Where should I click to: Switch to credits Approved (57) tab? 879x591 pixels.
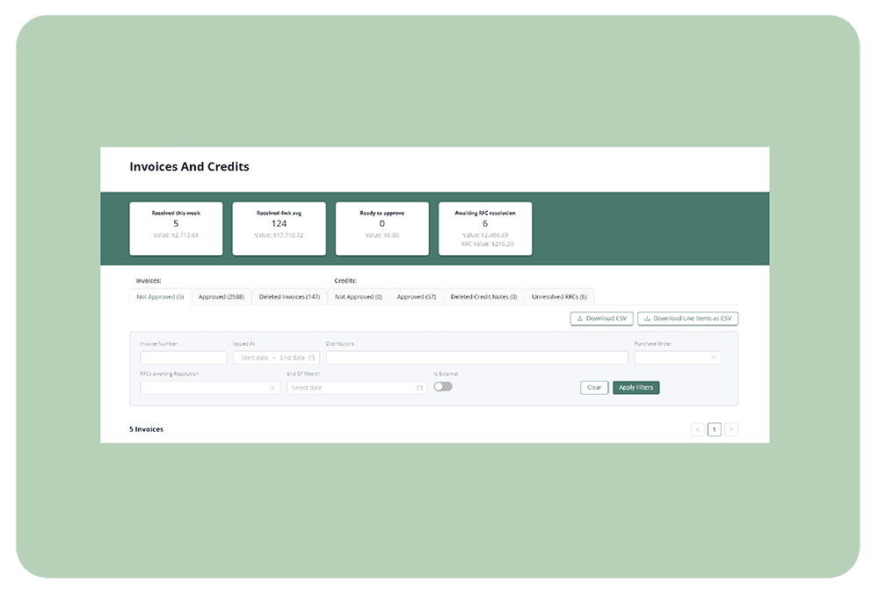pos(417,297)
